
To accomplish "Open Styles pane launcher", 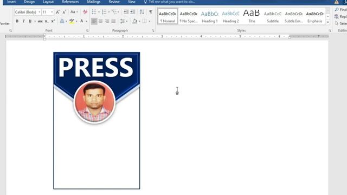I will pyautogui.click(x=330, y=31).
